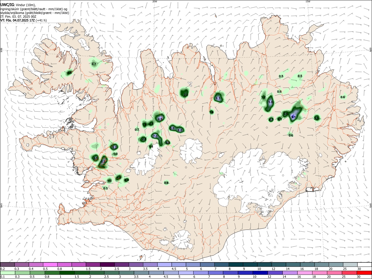Image resolution: width=372 pixels, height=279 pixels.
Task: Click the 2.2 rainfall value label
Action: [186, 95]
